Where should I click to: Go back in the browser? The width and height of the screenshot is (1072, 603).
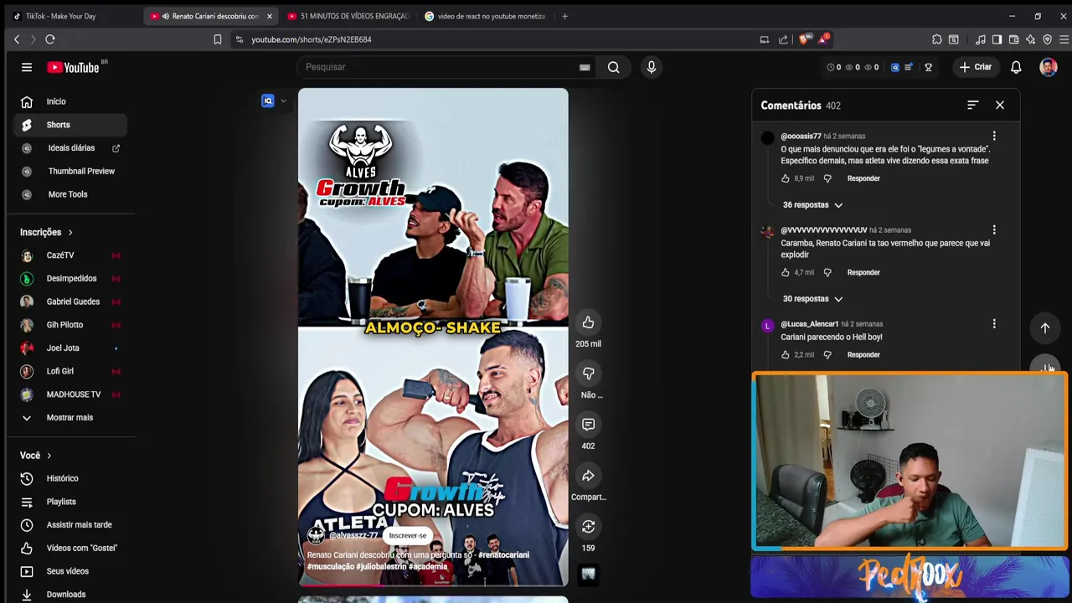click(17, 39)
